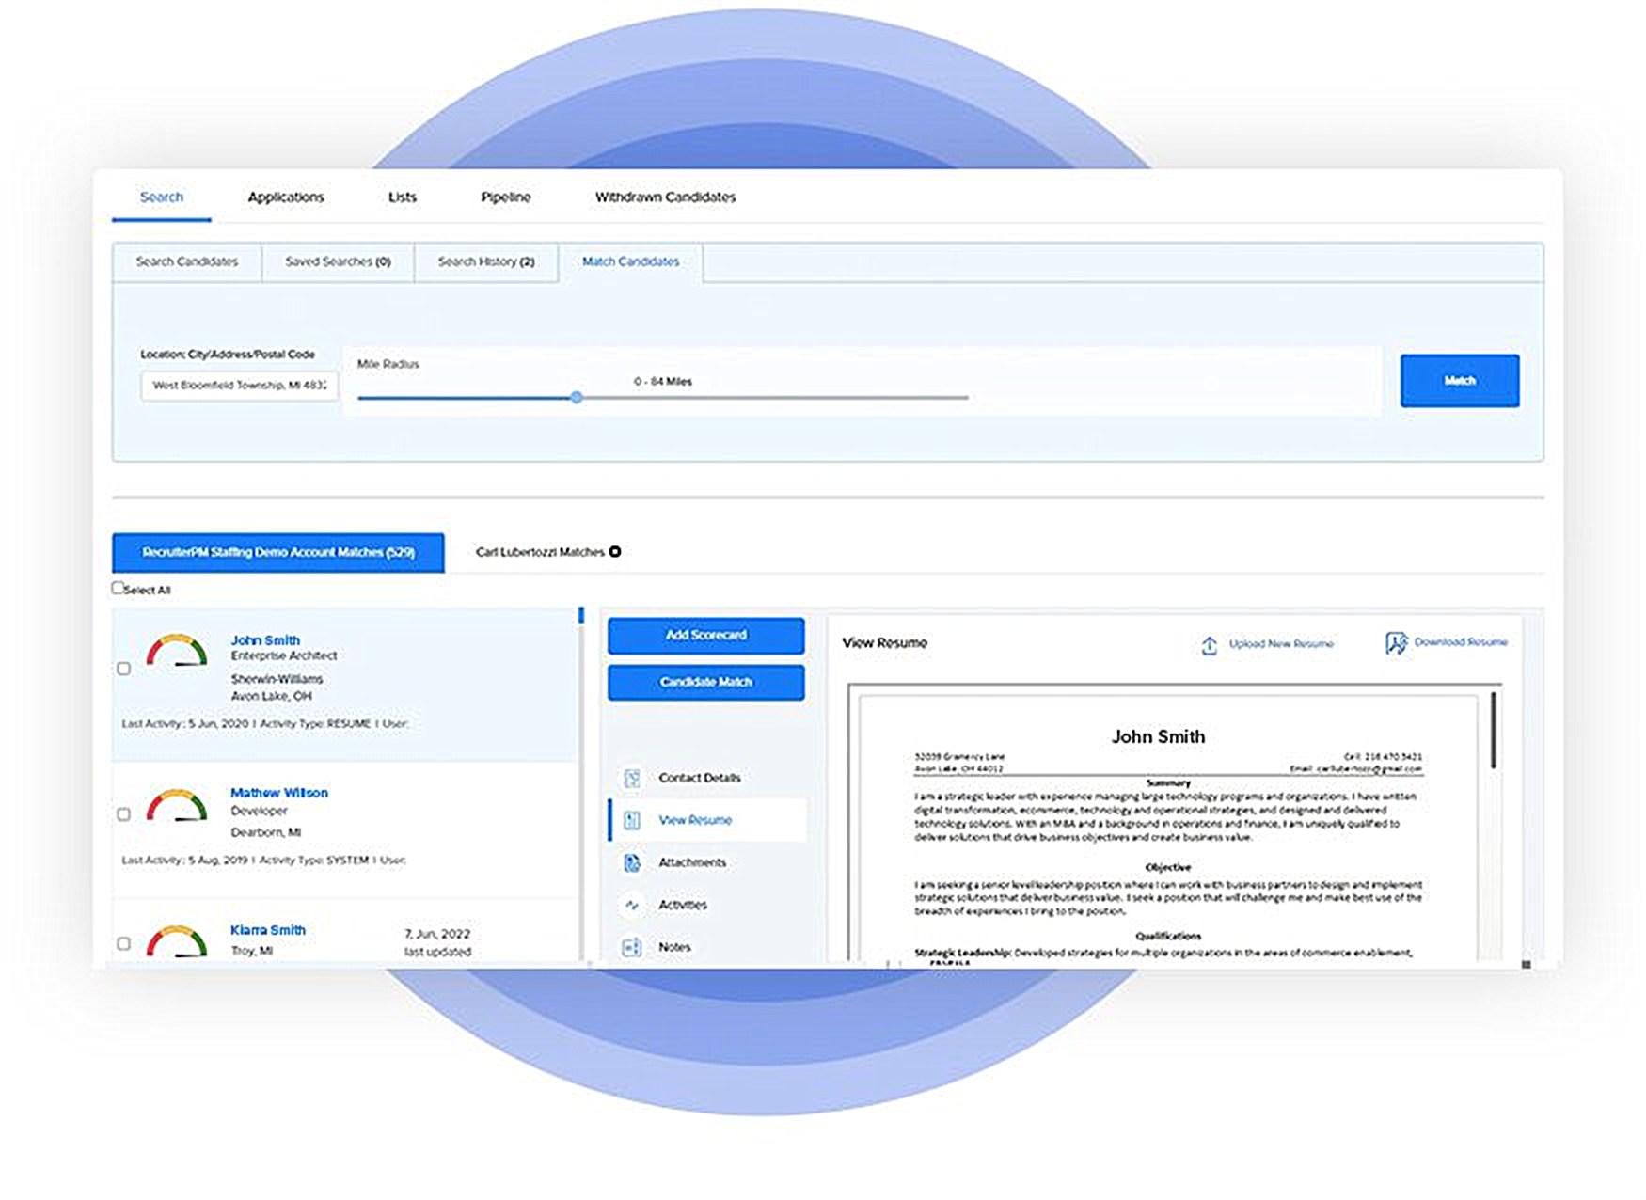This screenshot has height=1200, width=1646.
Task: Click the Upload New Resume icon
Action: point(1210,645)
